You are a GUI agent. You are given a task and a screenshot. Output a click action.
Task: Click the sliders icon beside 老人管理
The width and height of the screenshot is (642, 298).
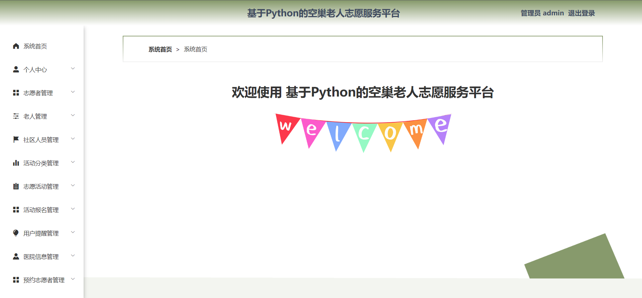pos(16,116)
